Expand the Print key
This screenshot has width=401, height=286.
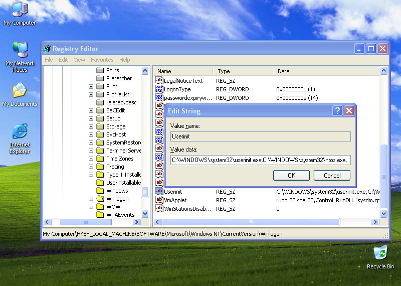(91, 86)
